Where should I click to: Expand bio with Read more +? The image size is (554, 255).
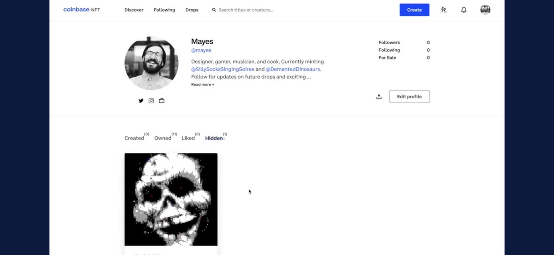[x=203, y=85]
